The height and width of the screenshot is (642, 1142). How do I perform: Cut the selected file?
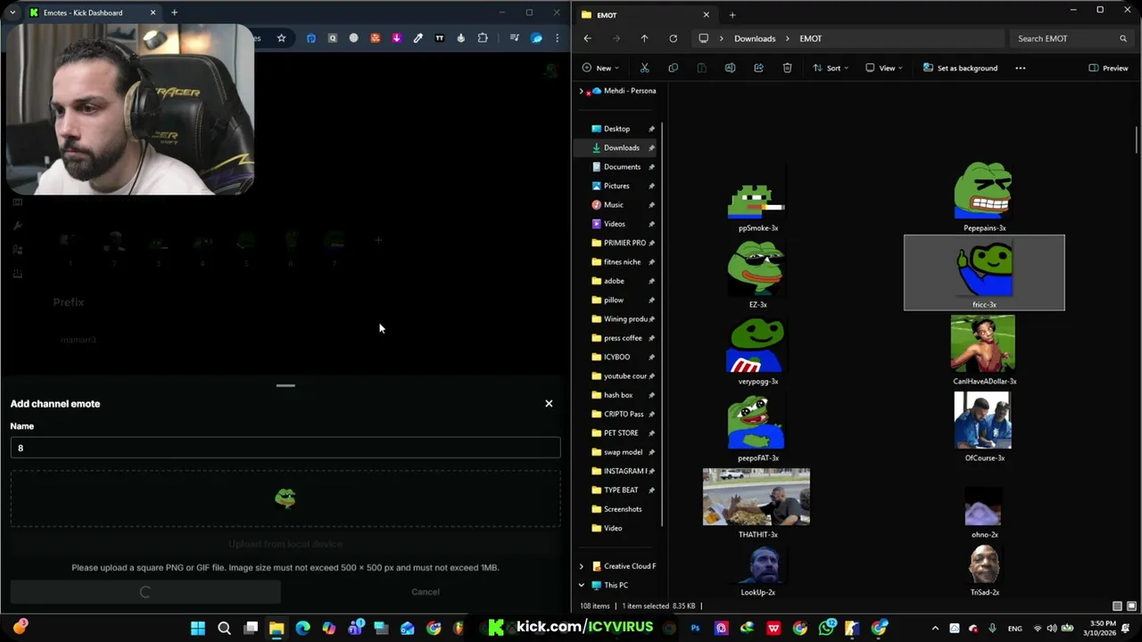click(644, 68)
